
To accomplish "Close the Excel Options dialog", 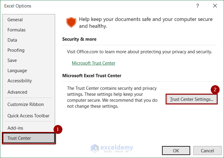I will tap(215, 6).
